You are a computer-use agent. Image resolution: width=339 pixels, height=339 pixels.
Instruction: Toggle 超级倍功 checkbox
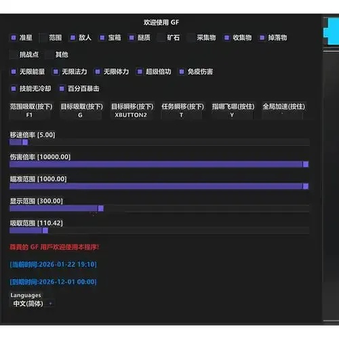pos(140,72)
